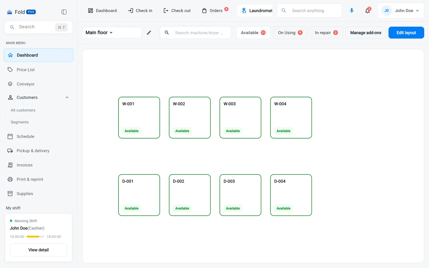Select dryer card D-002

[x=190, y=195]
